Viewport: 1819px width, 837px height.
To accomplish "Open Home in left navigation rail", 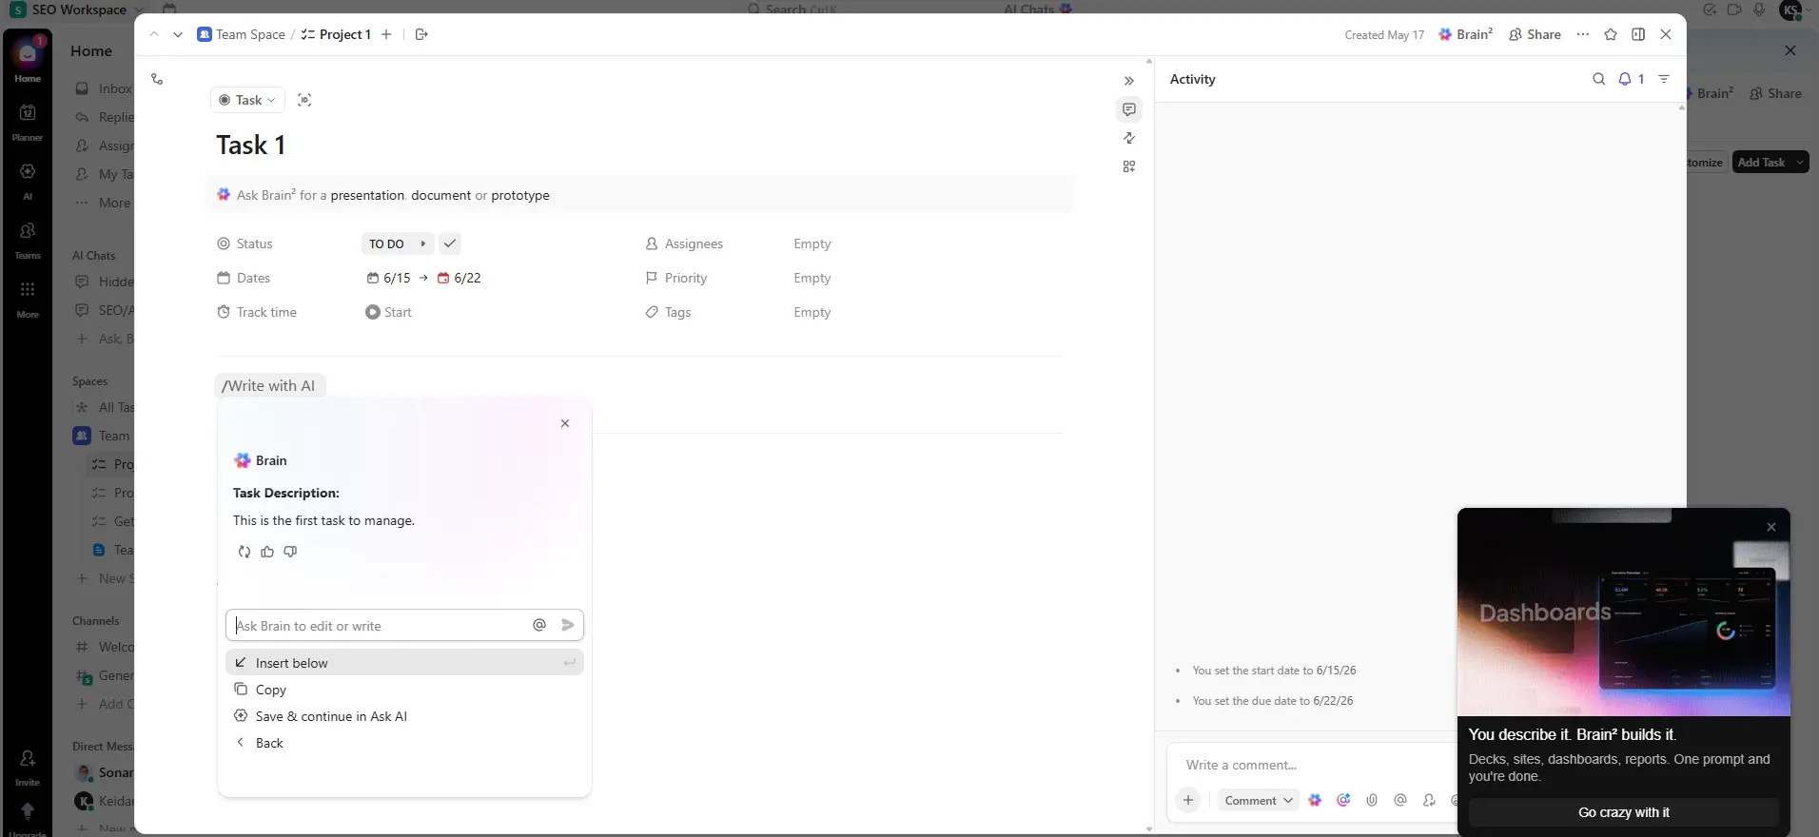I will 28,61.
